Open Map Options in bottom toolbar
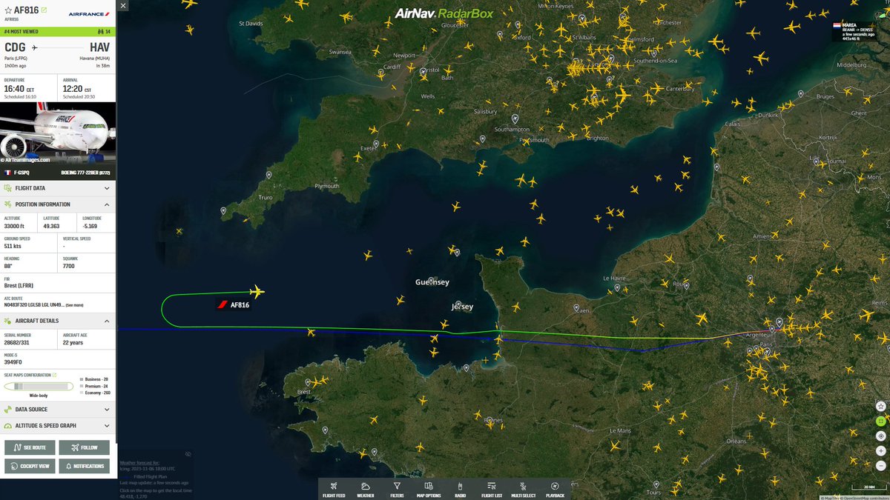The image size is (890, 500). click(429, 490)
